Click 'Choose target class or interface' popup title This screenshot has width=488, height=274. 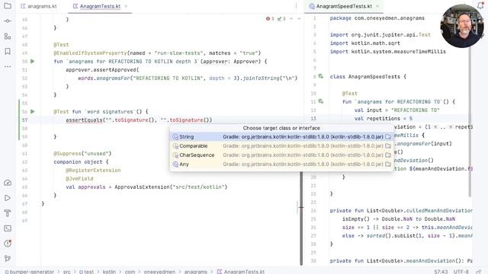point(281,128)
